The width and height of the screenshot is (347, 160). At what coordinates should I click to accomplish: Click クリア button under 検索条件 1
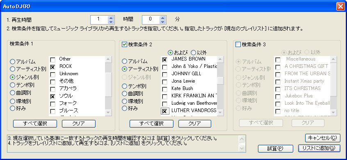click(79, 124)
